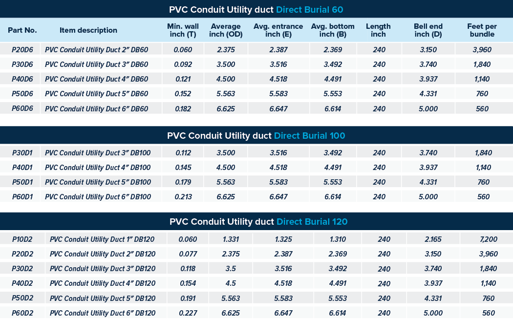
Task: Select part number P60D6 cell
Action: coord(22,108)
